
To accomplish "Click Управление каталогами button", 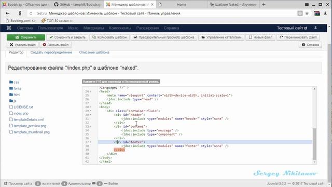I will point(222,37).
